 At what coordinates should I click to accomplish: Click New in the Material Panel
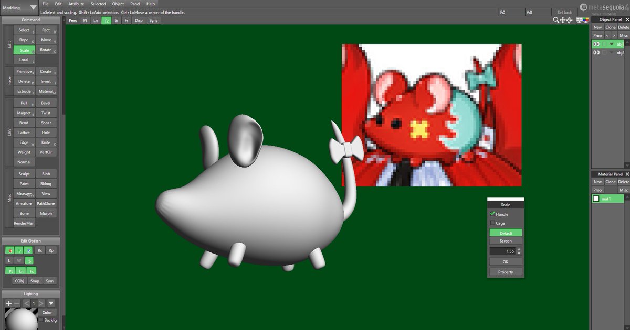pos(598,182)
